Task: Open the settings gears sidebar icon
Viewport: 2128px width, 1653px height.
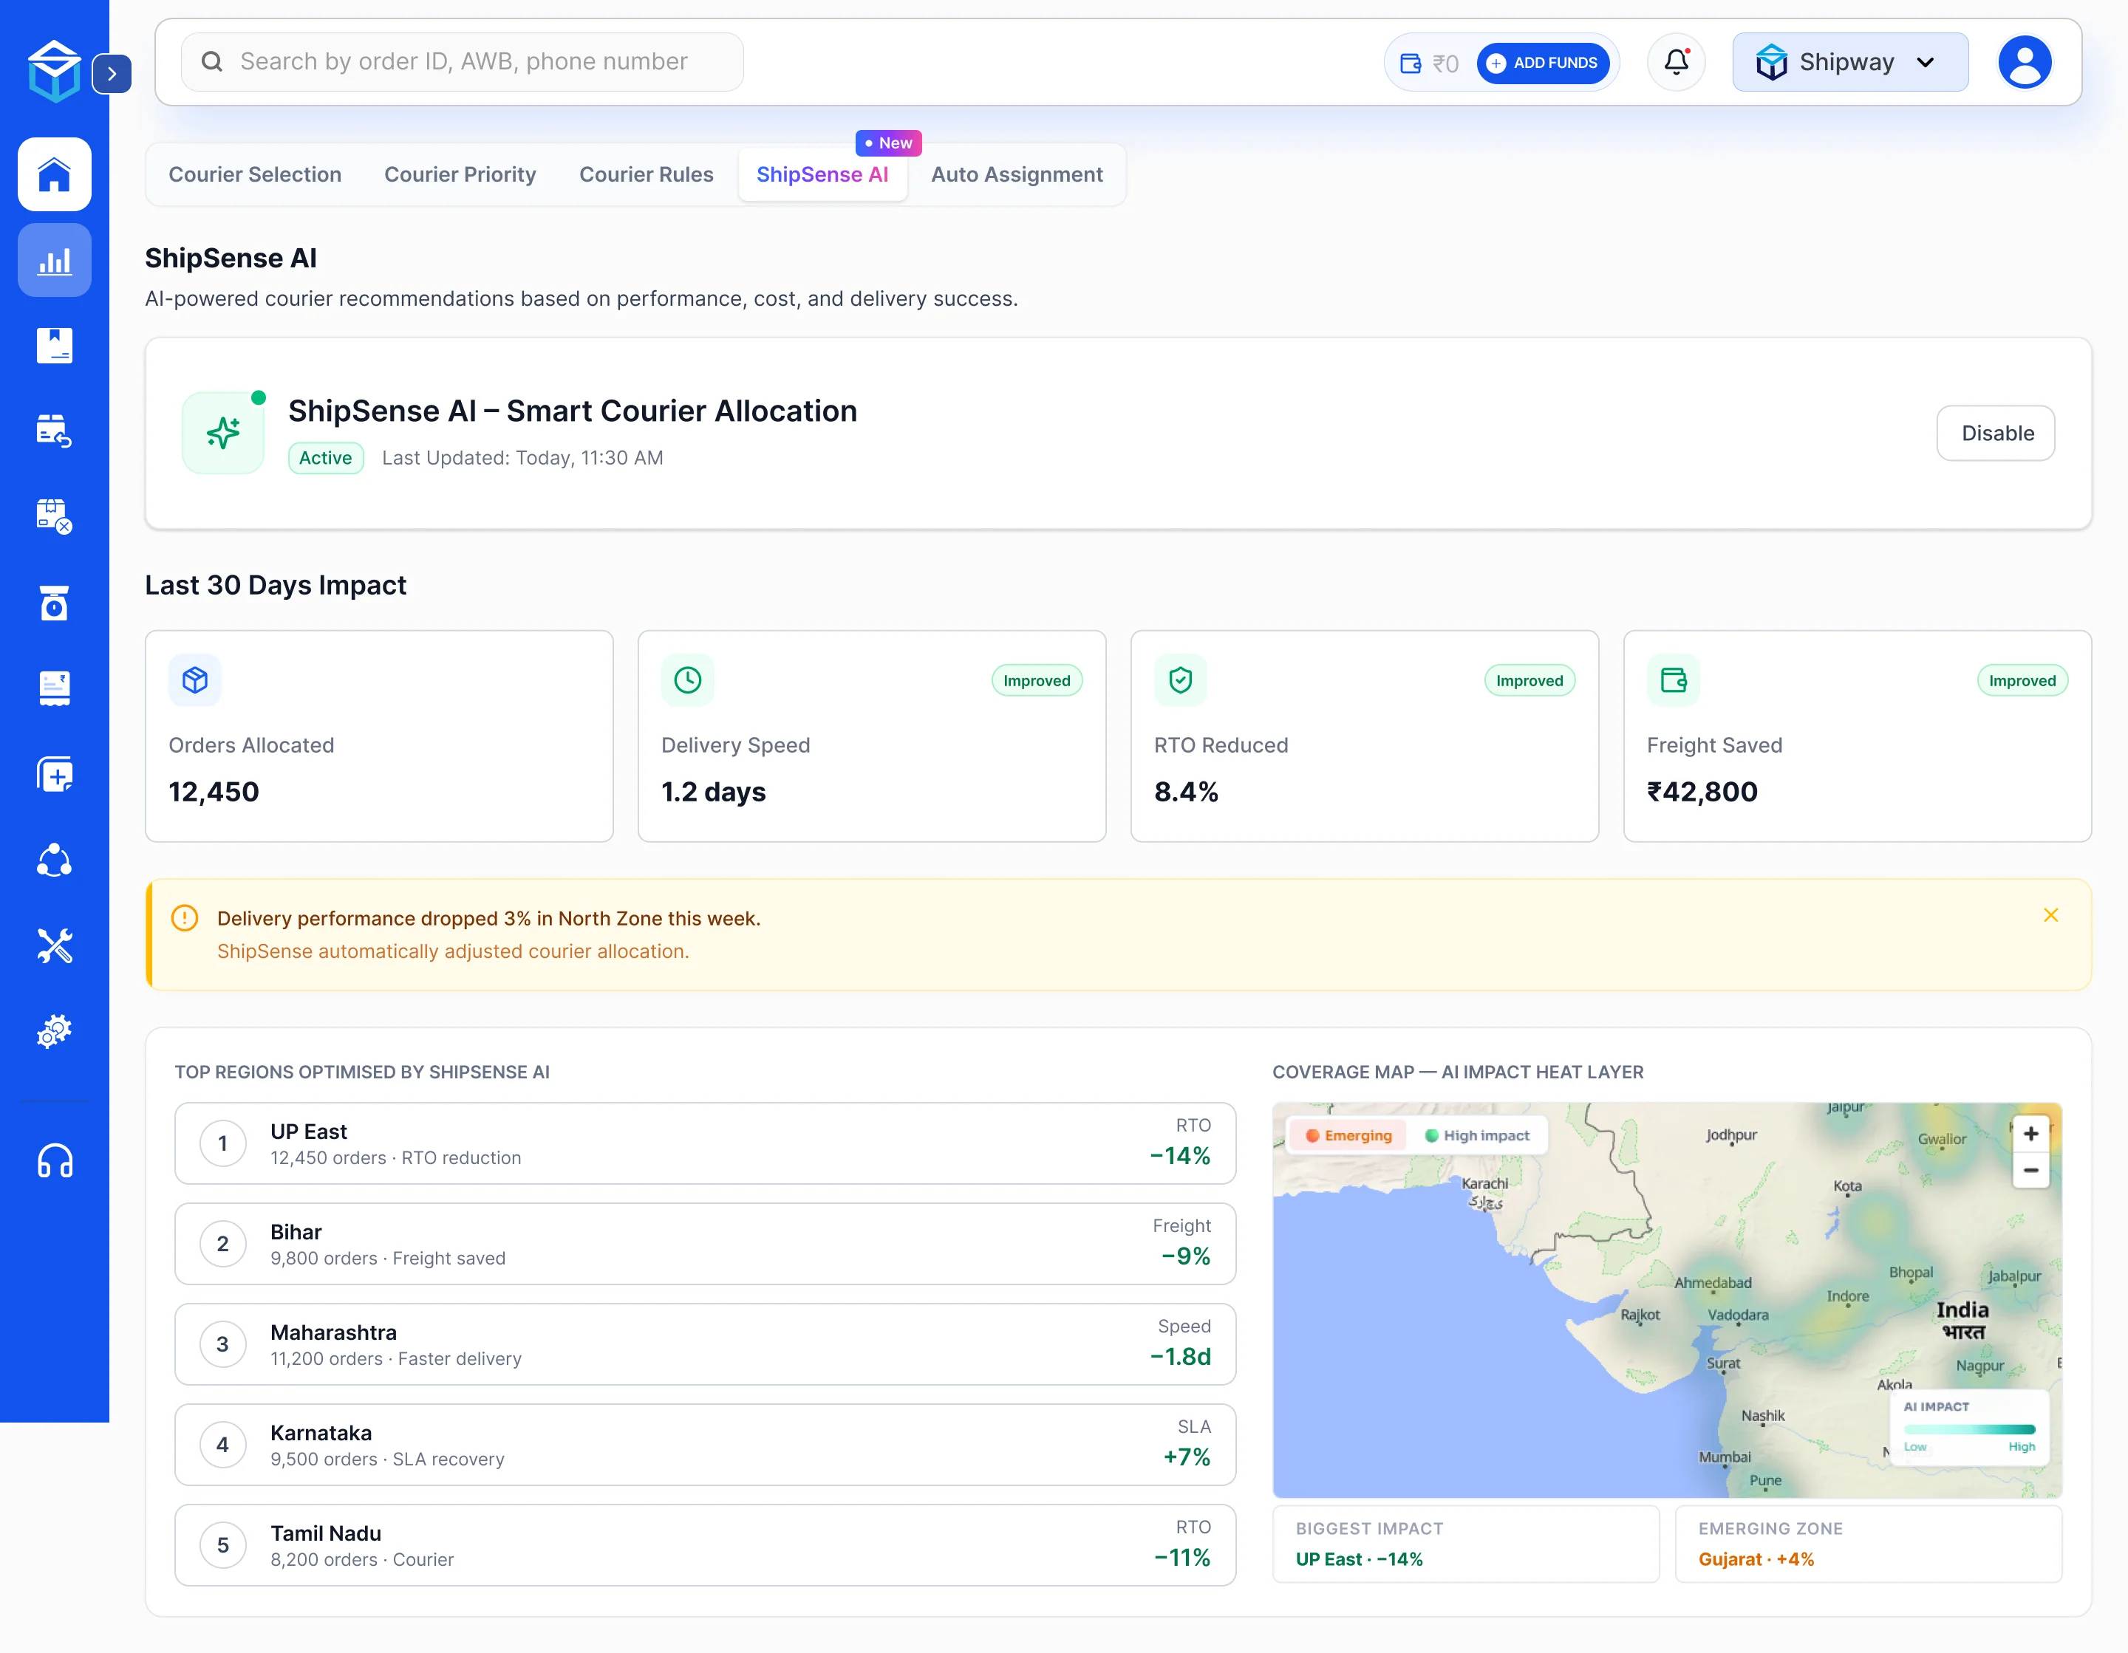Action: (55, 1030)
